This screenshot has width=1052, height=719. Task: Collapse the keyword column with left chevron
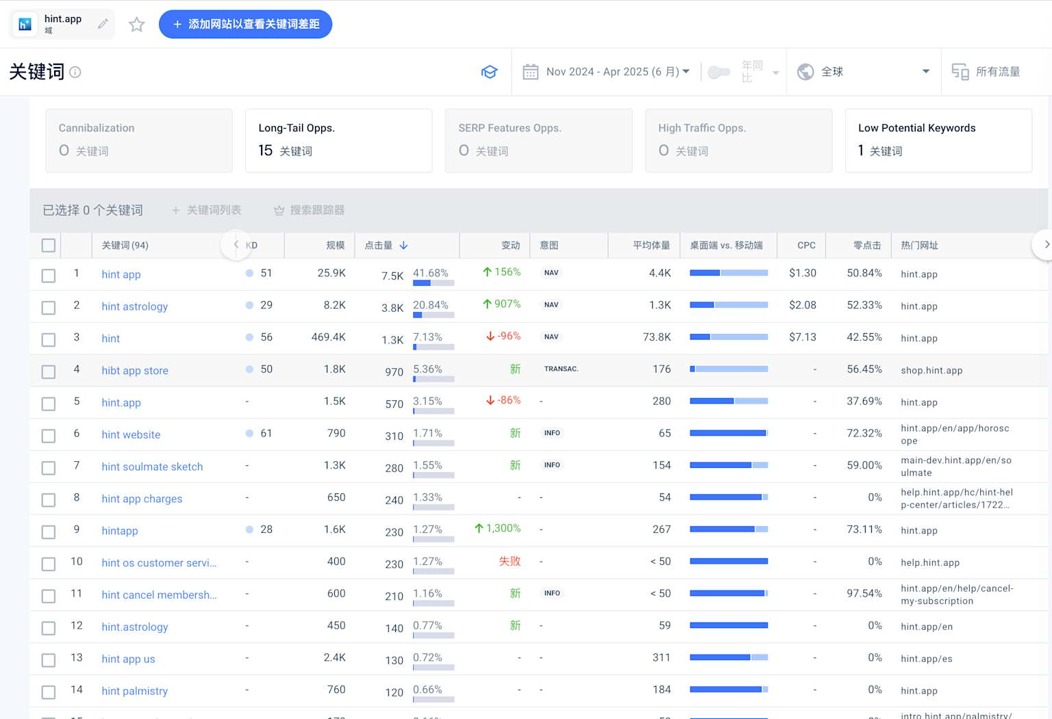pos(236,245)
